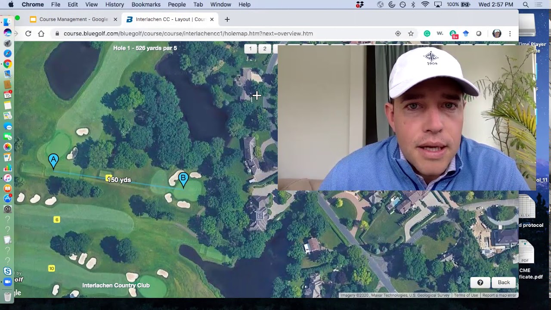
Task: Click the yellow hole 6 marker
Action: [x=56, y=220]
